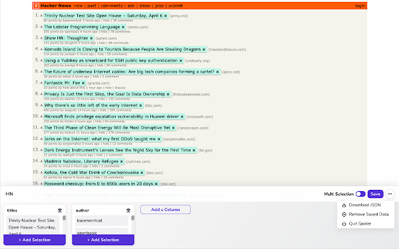
Task: Save the HN scraper configuration
Action: pyautogui.click(x=375, y=194)
